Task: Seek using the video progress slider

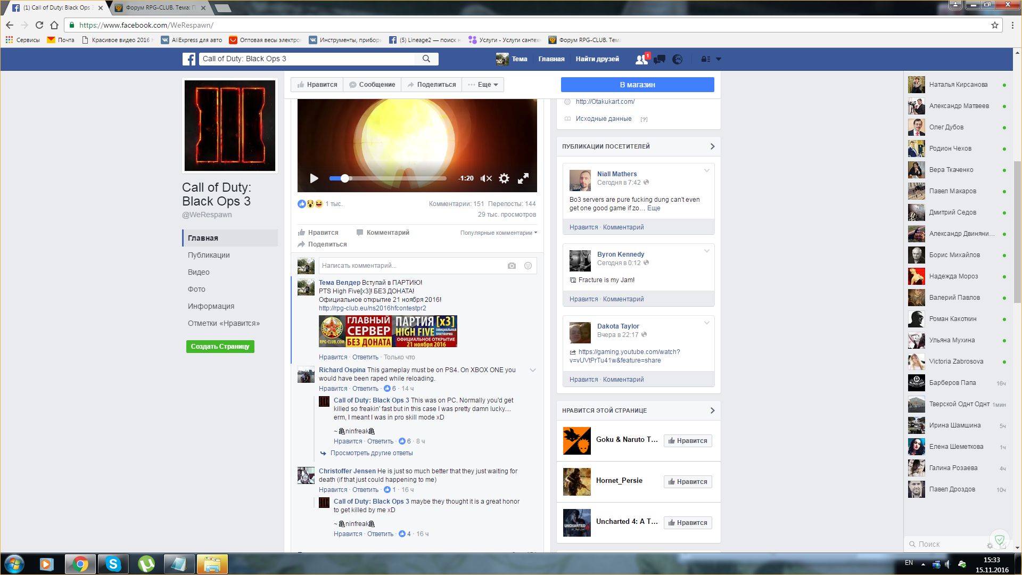Action: pyautogui.click(x=388, y=178)
